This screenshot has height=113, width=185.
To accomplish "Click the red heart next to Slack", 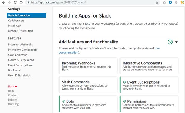I will [x=16, y=87].
